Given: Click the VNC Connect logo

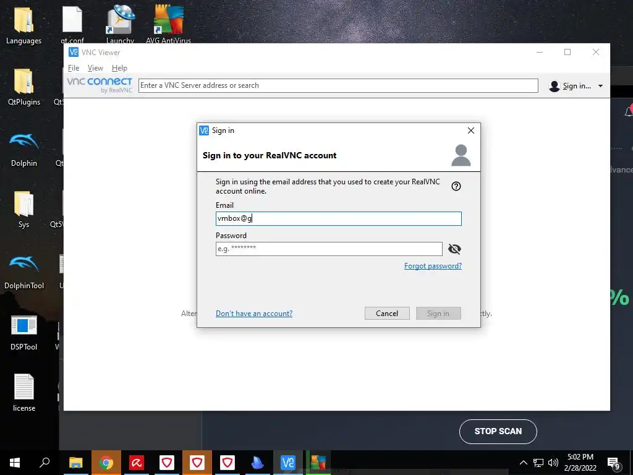Looking at the screenshot, I should tap(100, 85).
